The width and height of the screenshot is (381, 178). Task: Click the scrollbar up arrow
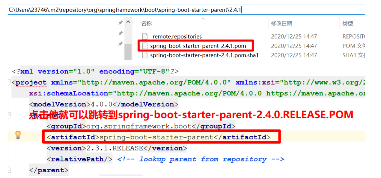pyautogui.click(x=128, y=22)
